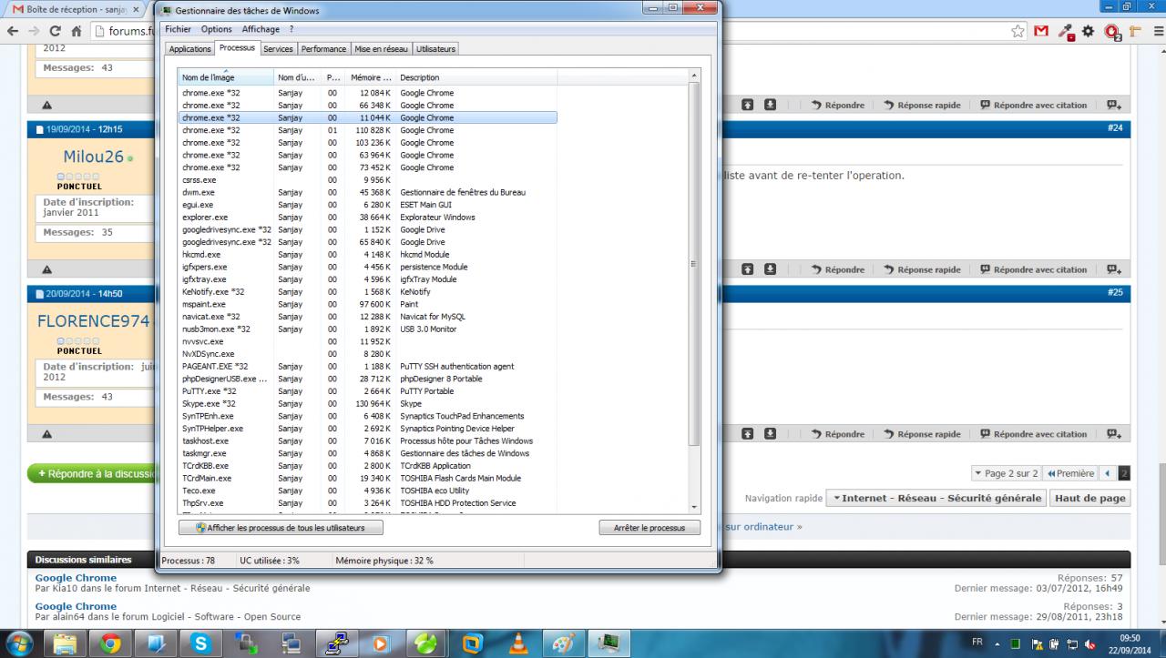
Task: Open the FLORENCE974 user profile link
Action: coord(93,321)
